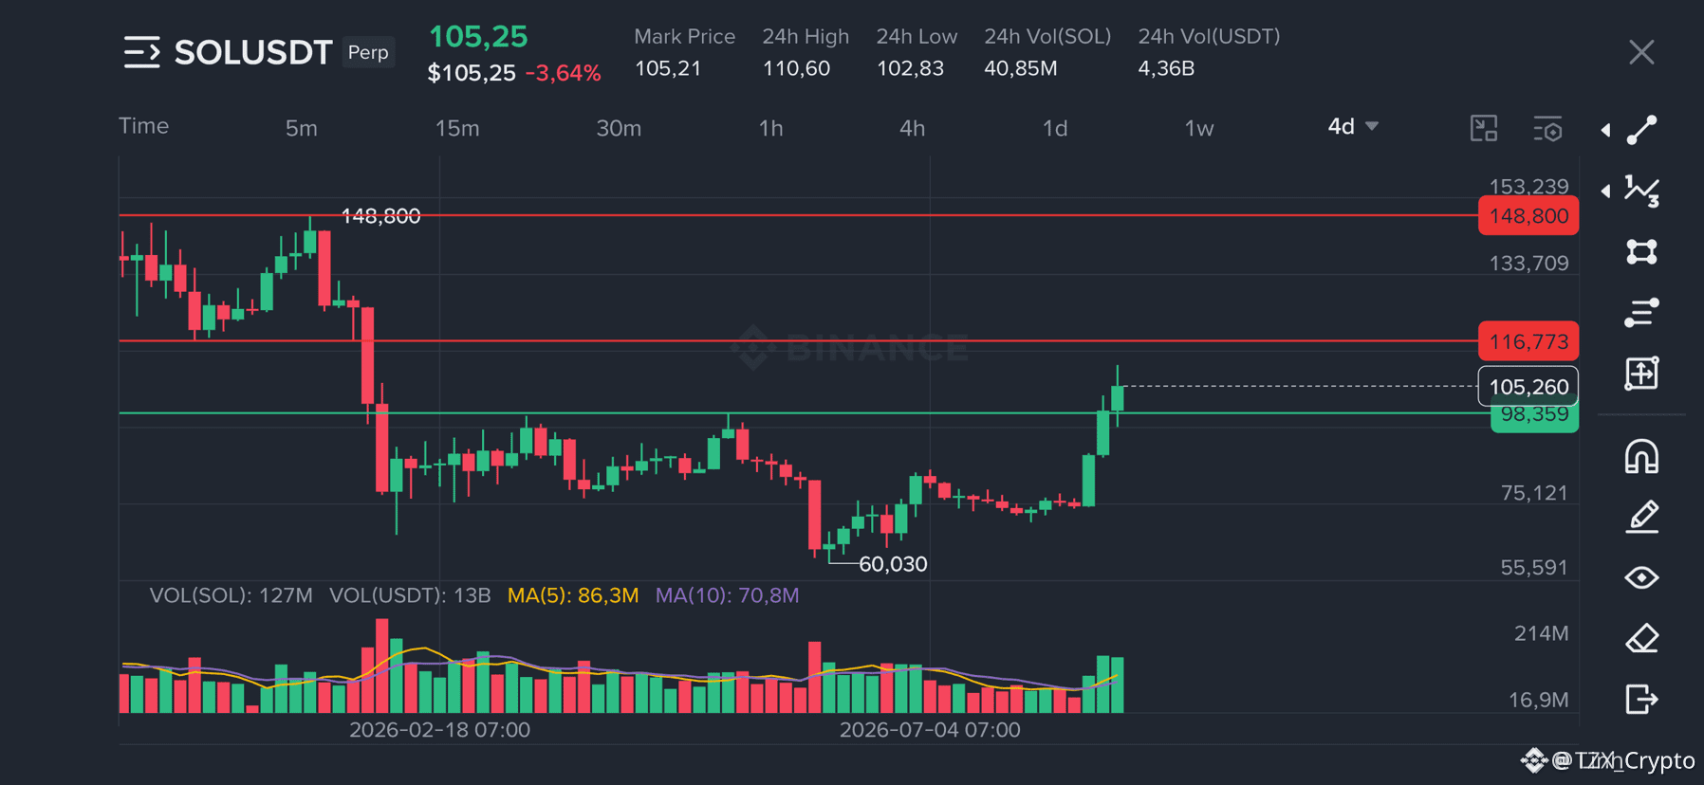Select the wave pattern drawing tool

[x=1641, y=191]
